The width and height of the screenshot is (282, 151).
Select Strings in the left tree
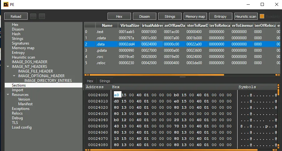click(x=18, y=39)
